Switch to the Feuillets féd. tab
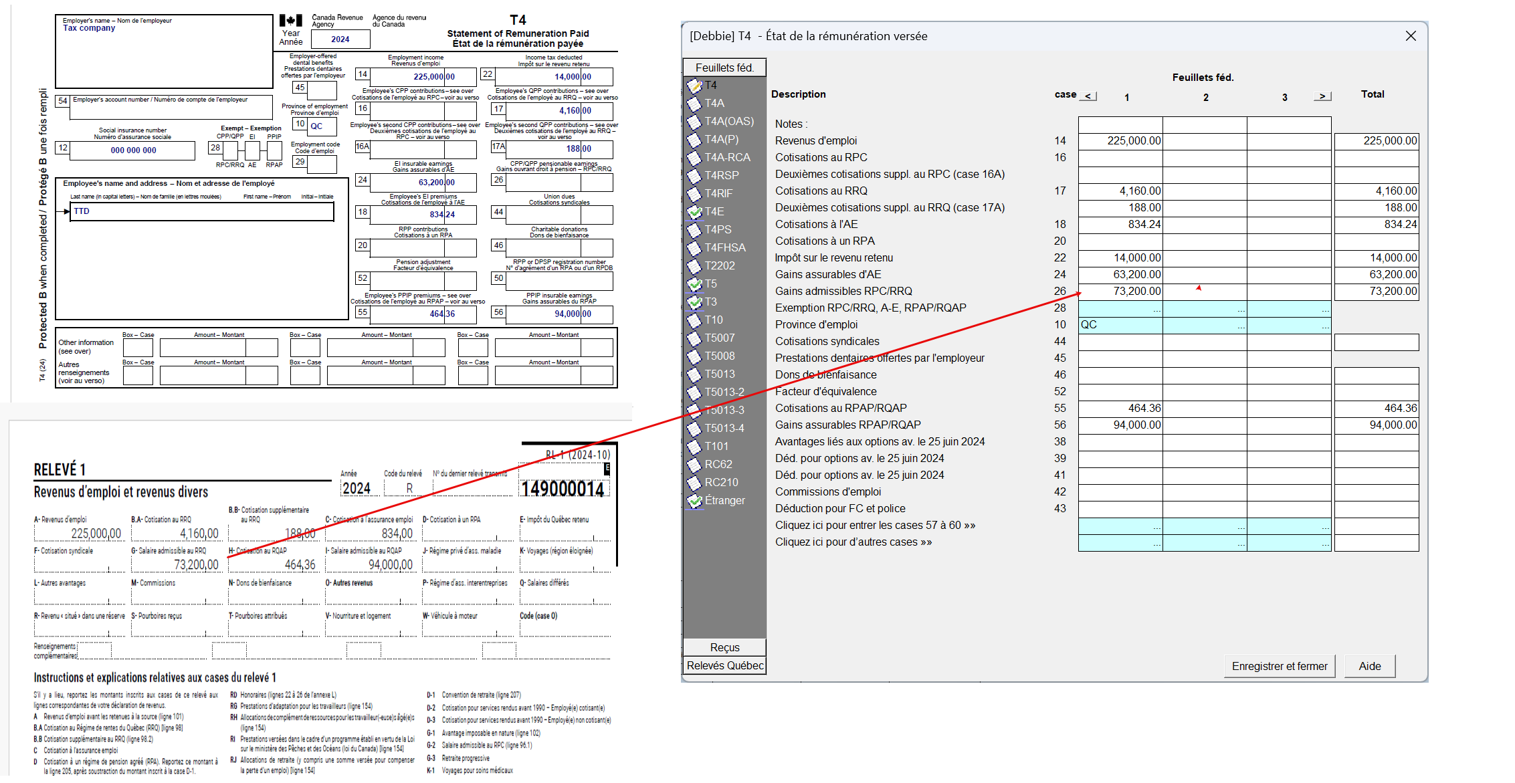Image resolution: width=1515 pixels, height=783 pixels. point(724,68)
